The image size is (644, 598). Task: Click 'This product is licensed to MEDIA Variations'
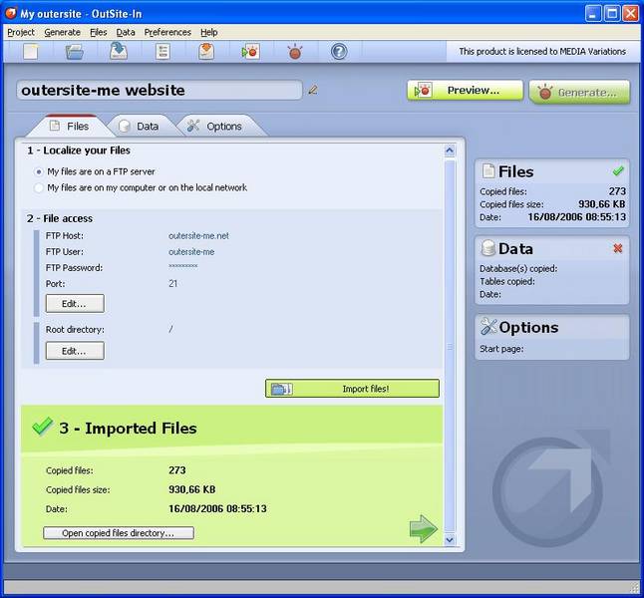542,52
